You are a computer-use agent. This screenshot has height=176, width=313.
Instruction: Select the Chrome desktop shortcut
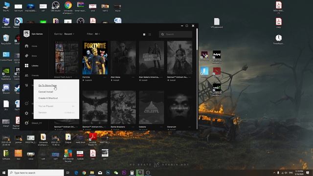(x=68, y=8)
